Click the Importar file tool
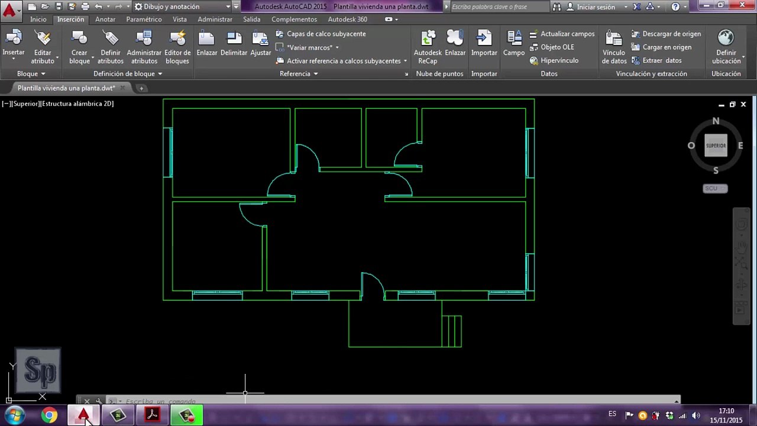Screen dimensions: 757x426 pos(484,44)
